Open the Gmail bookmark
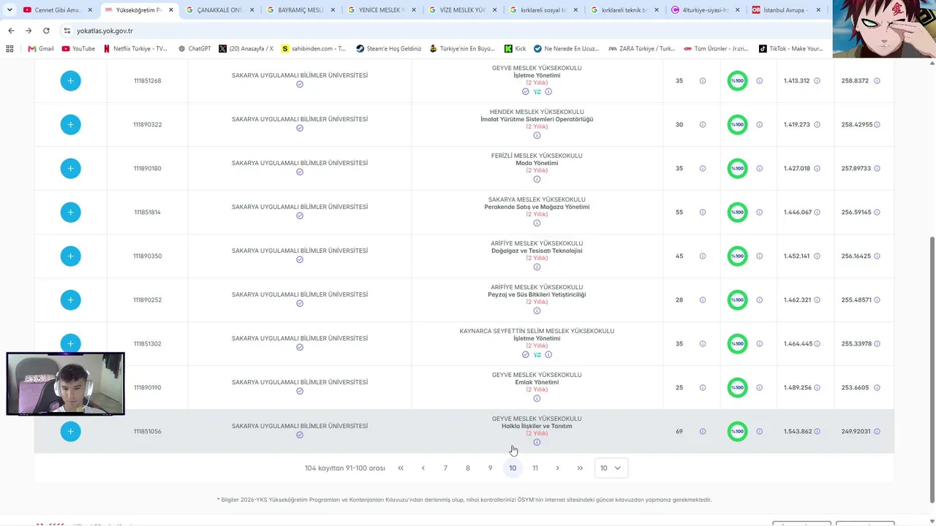The image size is (936, 526). (x=41, y=48)
